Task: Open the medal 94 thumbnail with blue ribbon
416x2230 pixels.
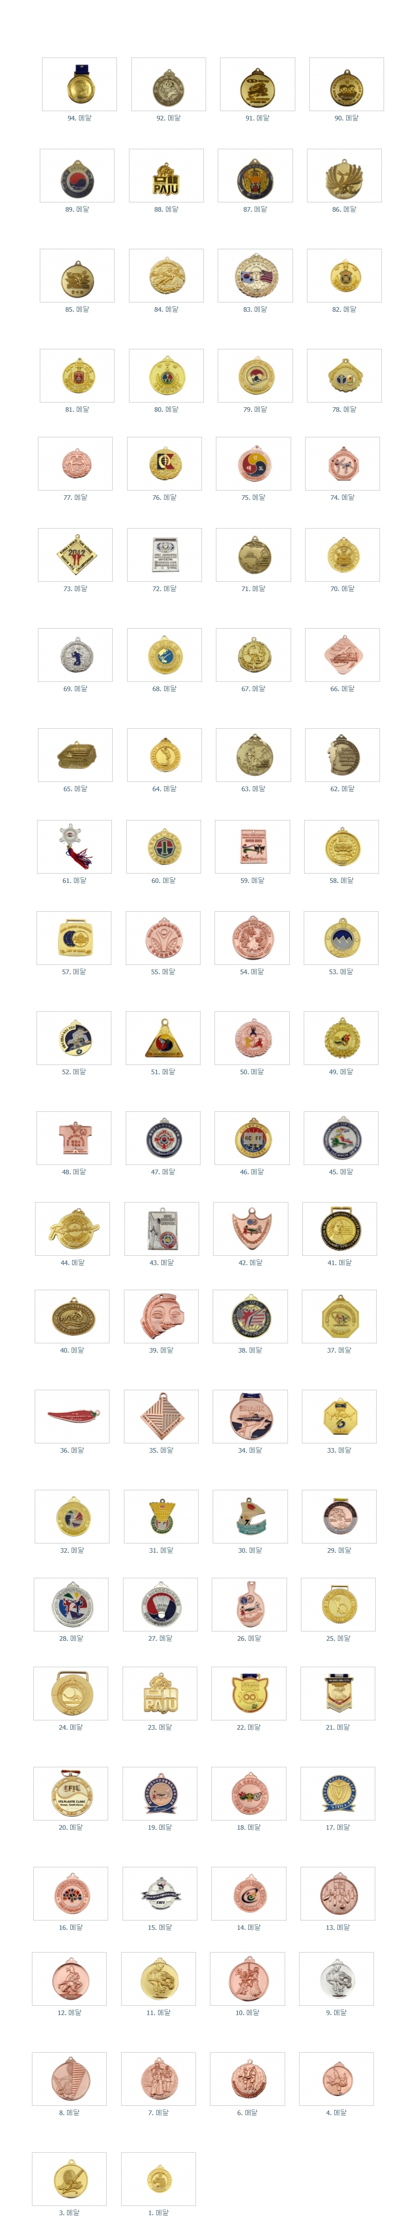Action: pyautogui.click(x=80, y=84)
